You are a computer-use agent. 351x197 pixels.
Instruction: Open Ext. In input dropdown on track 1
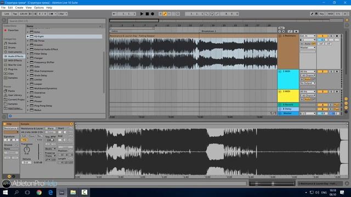click(308, 36)
